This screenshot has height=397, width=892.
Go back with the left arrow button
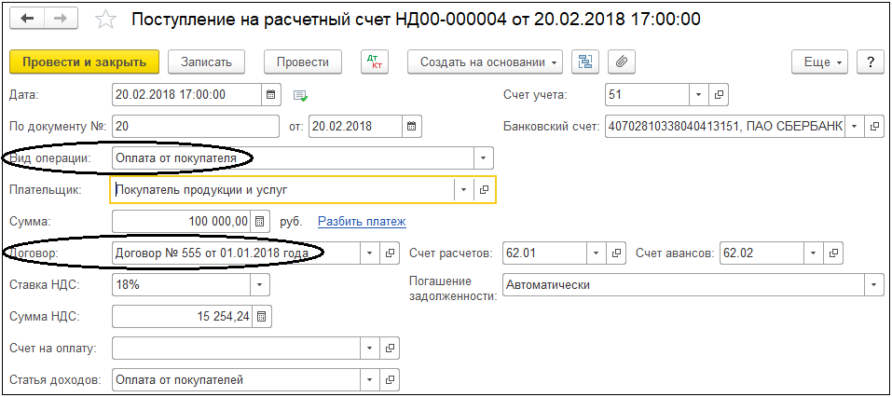27,19
